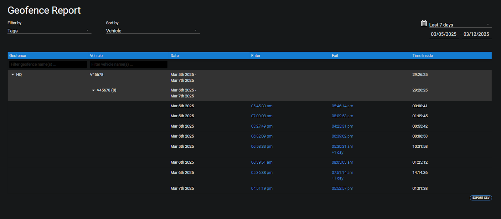Collapse the HQ geofence group
The height and width of the screenshot is (219, 501).
point(13,75)
